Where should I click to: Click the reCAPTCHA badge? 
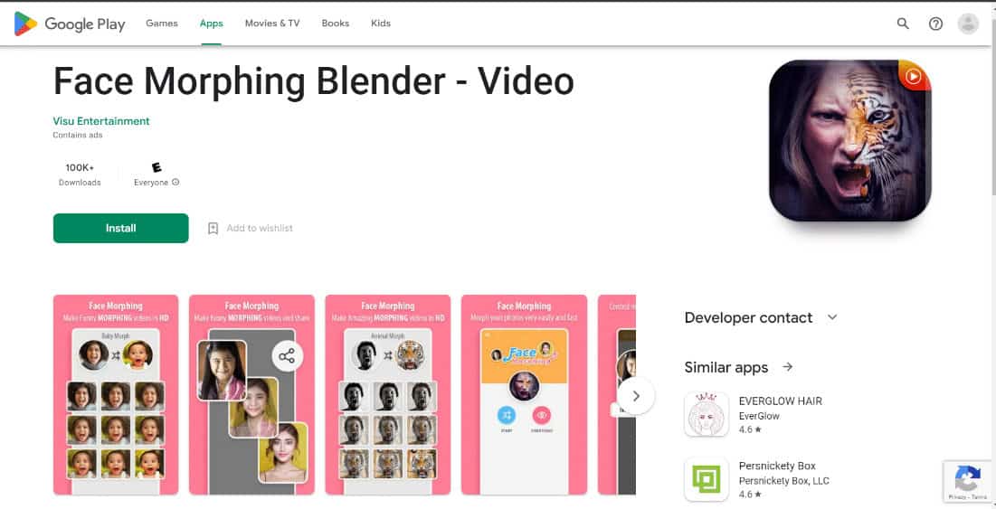coord(967,481)
